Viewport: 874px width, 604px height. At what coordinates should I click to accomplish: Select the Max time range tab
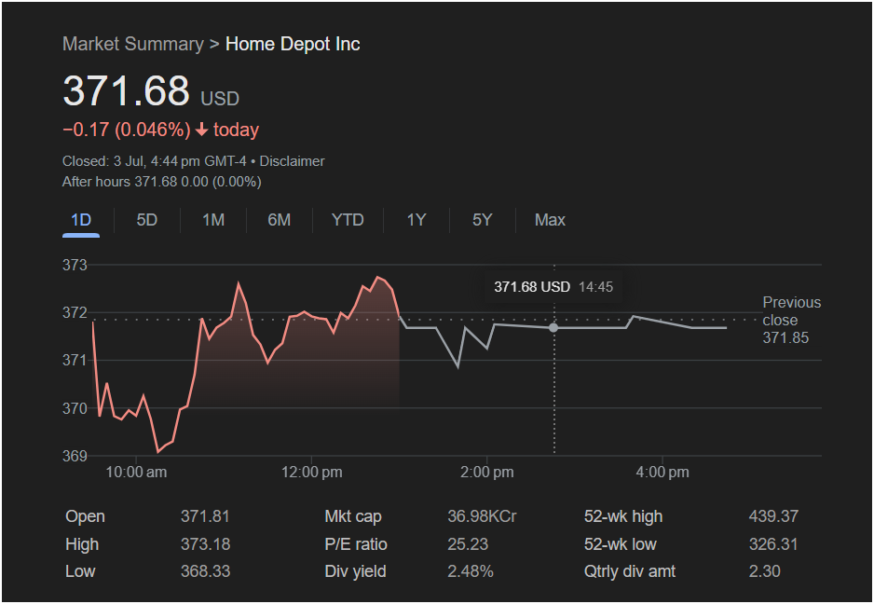[x=550, y=220]
